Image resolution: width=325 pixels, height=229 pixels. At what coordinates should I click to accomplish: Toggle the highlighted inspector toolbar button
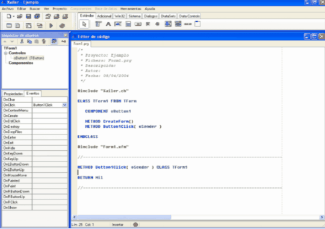pos(54,42)
